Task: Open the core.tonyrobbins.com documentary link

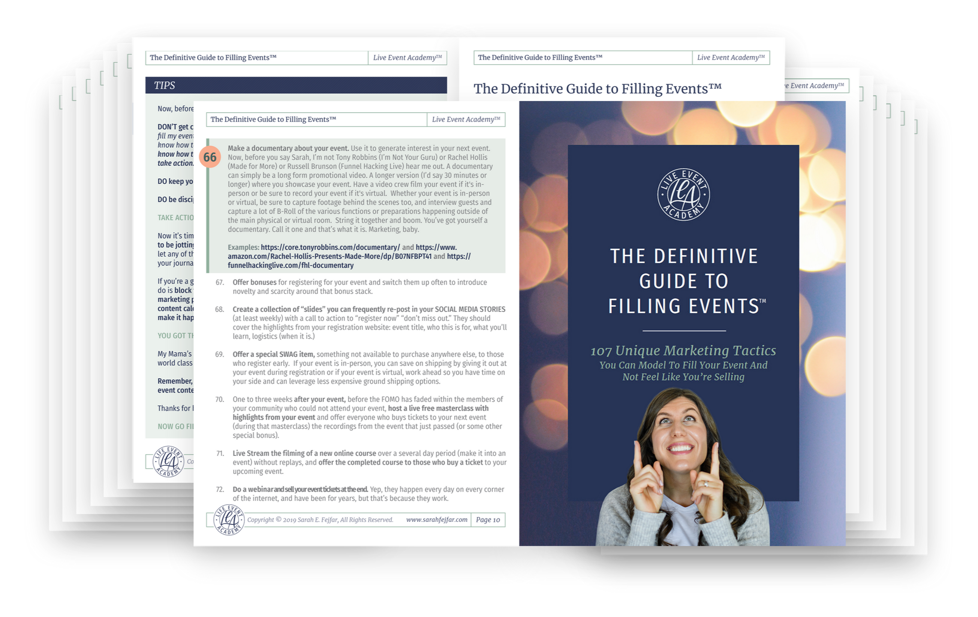Action: click(330, 248)
